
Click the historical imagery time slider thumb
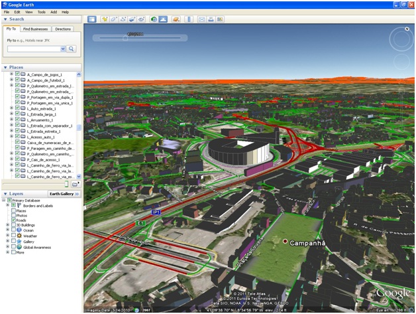[x=125, y=39]
